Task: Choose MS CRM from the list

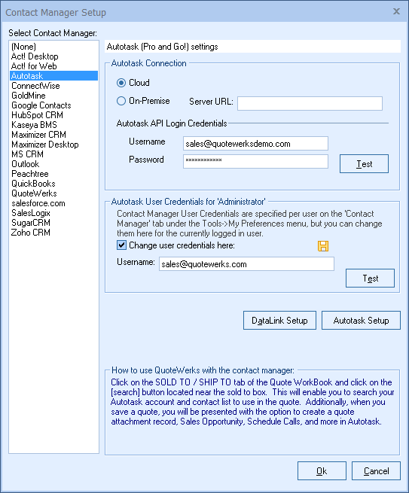Action: click(53, 154)
